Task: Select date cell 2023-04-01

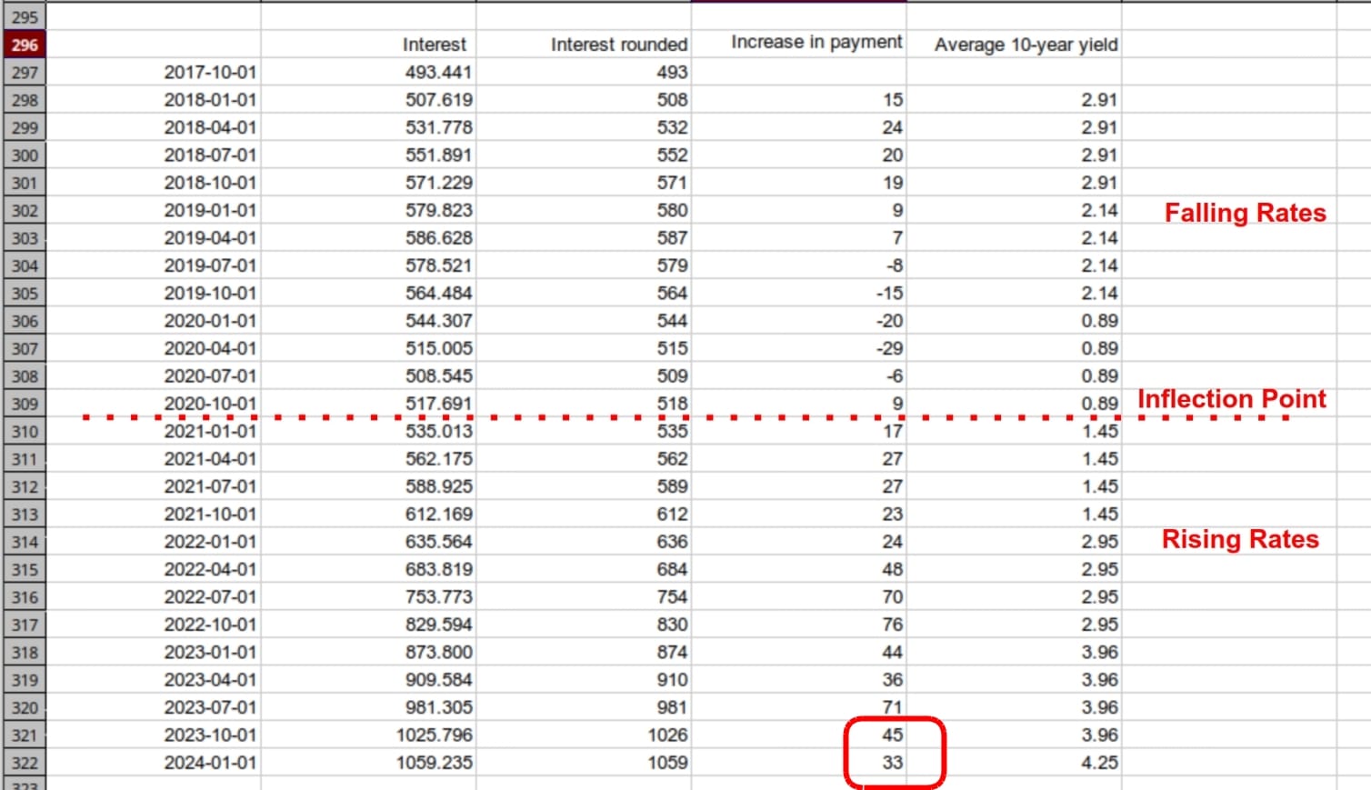Action: pyautogui.click(x=154, y=680)
